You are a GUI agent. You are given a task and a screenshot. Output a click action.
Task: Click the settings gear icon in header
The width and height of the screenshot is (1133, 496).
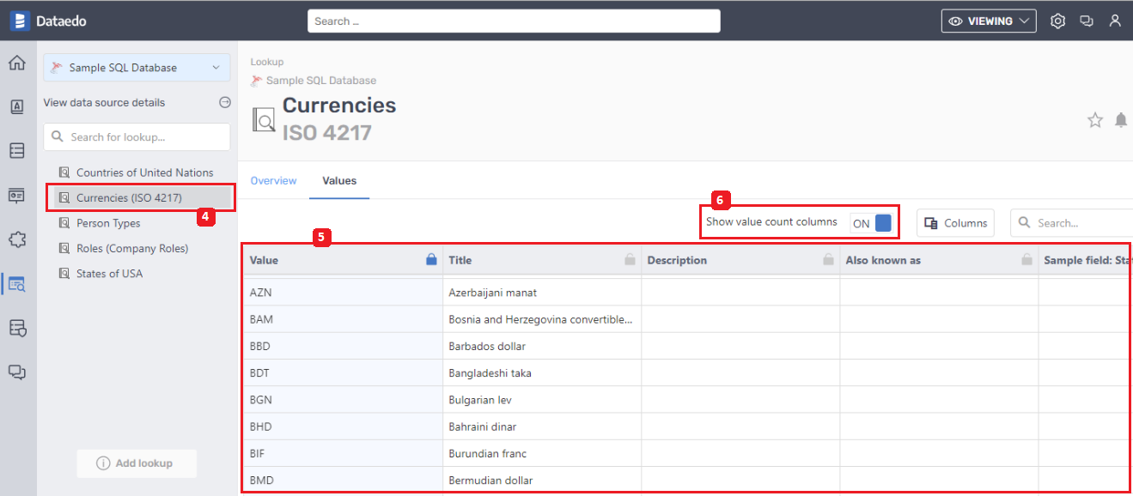(1057, 21)
